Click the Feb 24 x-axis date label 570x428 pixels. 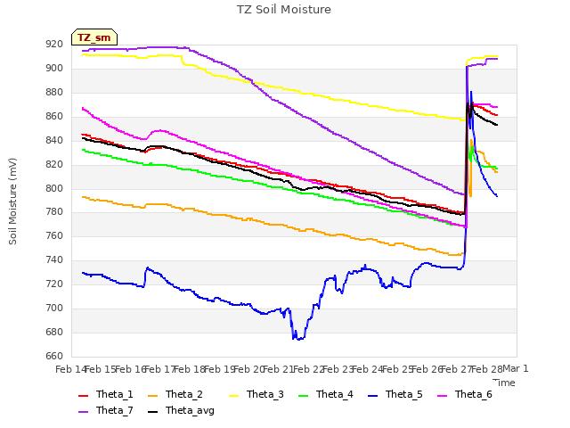point(367,369)
